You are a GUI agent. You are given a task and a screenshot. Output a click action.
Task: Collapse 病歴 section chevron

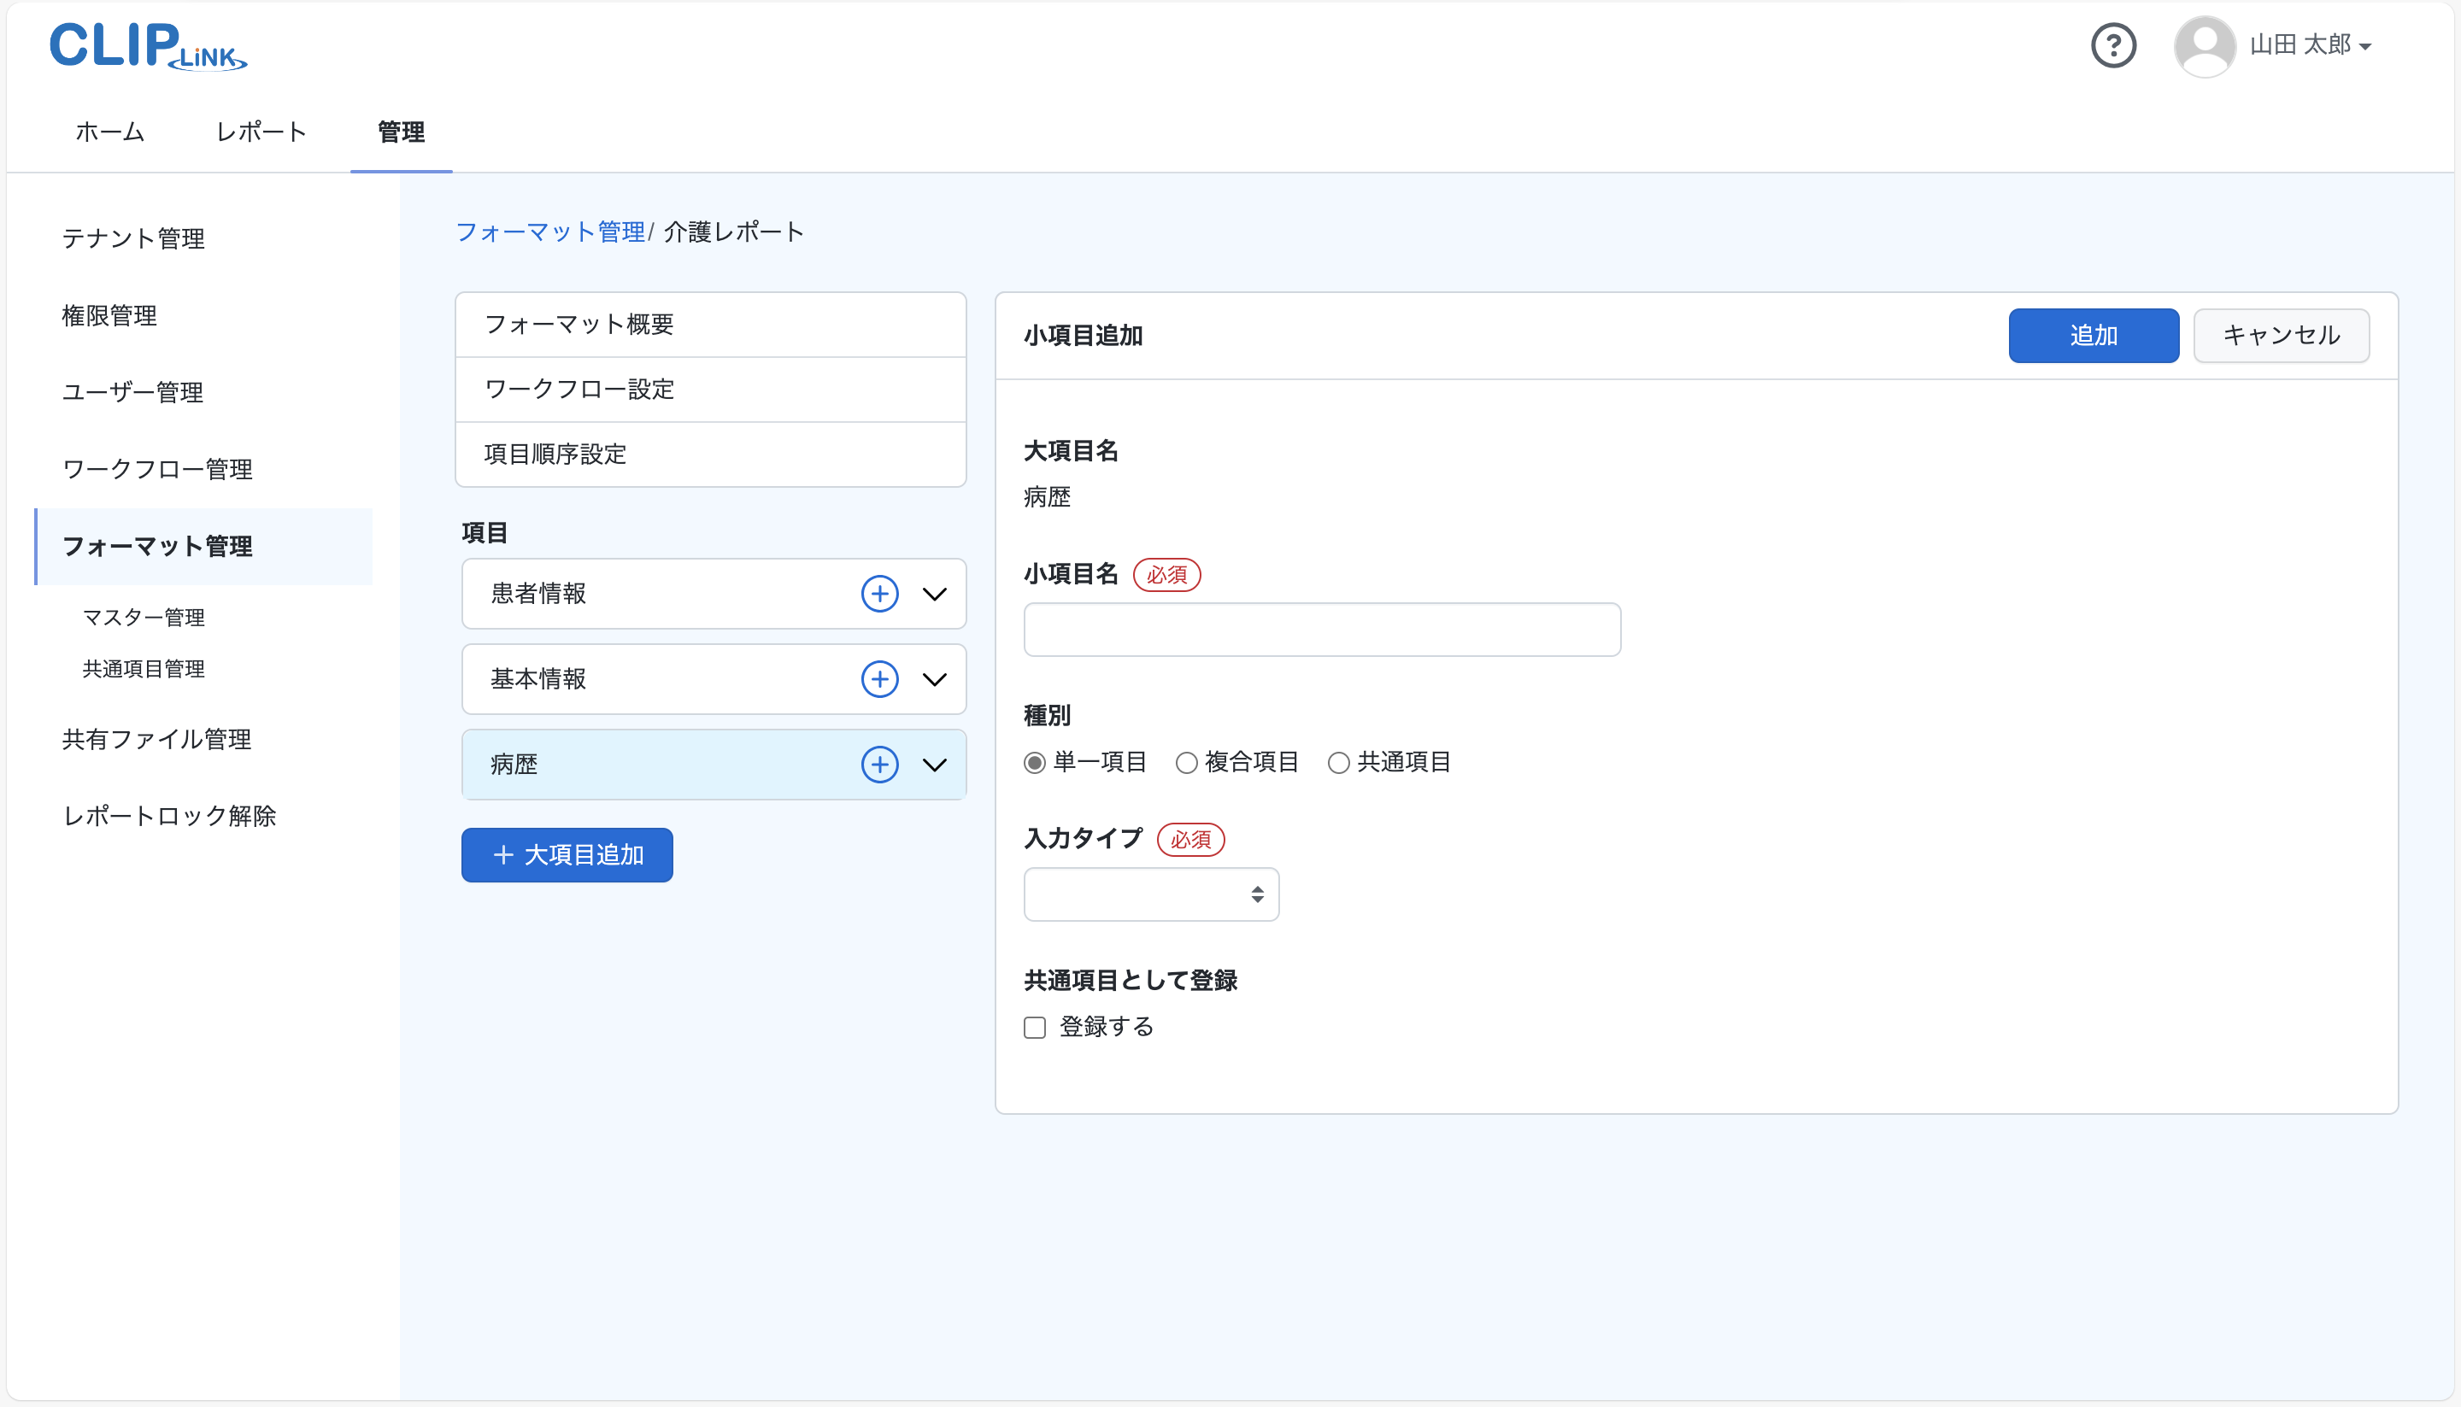934,765
